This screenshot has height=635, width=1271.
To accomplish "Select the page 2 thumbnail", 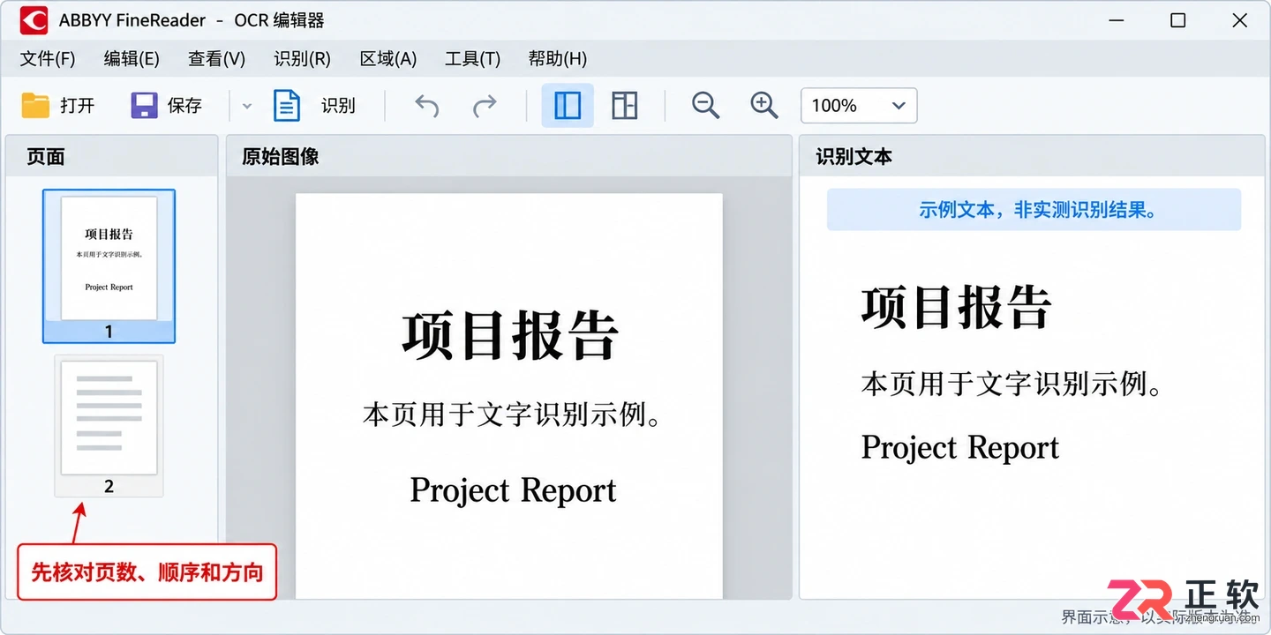I will pos(109,426).
